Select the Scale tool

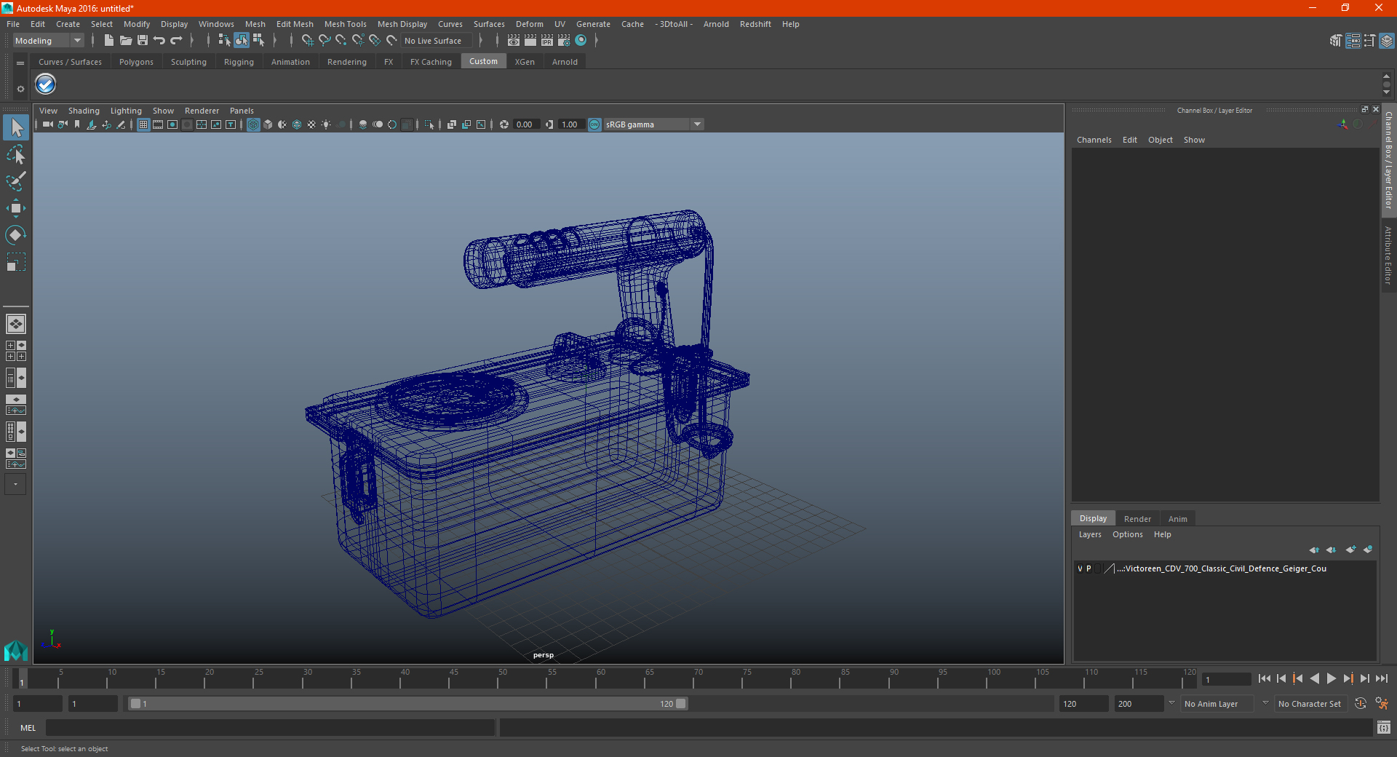(15, 262)
